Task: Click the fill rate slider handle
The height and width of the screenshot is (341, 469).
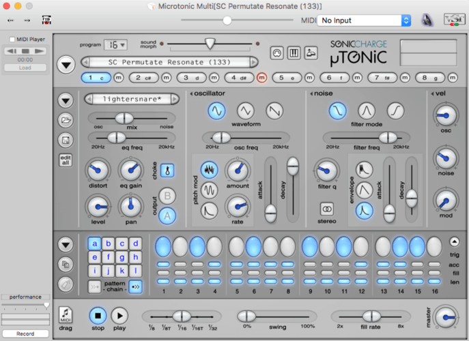Action: pyautogui.click(x=371, y=316)
